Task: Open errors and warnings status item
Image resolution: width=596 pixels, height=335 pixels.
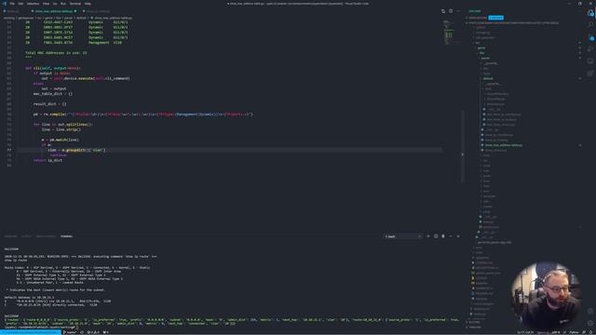Action: pos(93,332)
